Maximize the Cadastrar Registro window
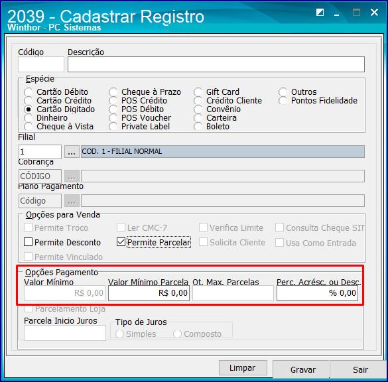This screenshot has height=382, width=388. [x=356, y=12]
